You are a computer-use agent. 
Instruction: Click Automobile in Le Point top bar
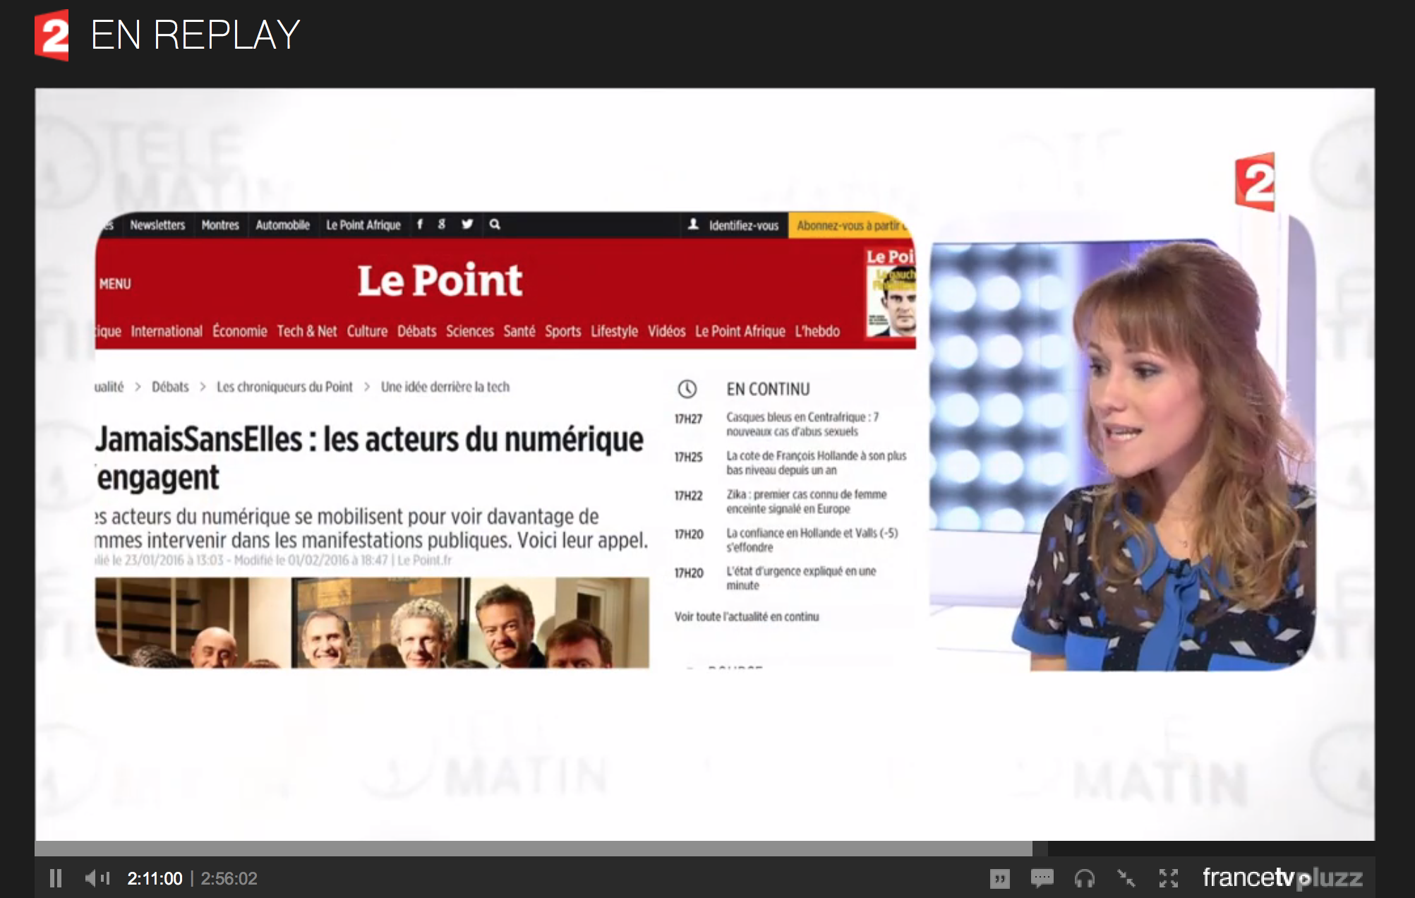pyautogui.click(x=282, y=224)
